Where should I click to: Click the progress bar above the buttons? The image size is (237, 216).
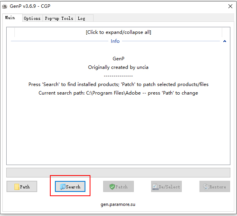118,172
